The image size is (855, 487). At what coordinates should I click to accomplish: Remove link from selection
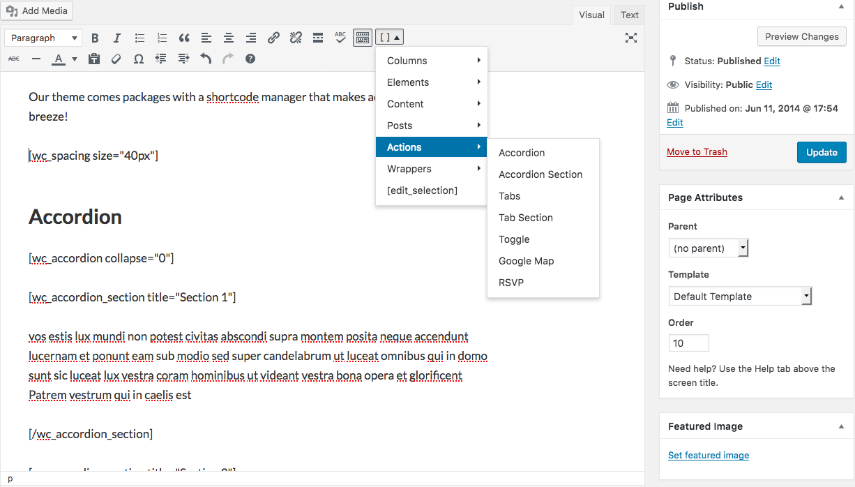coord(296,38)
